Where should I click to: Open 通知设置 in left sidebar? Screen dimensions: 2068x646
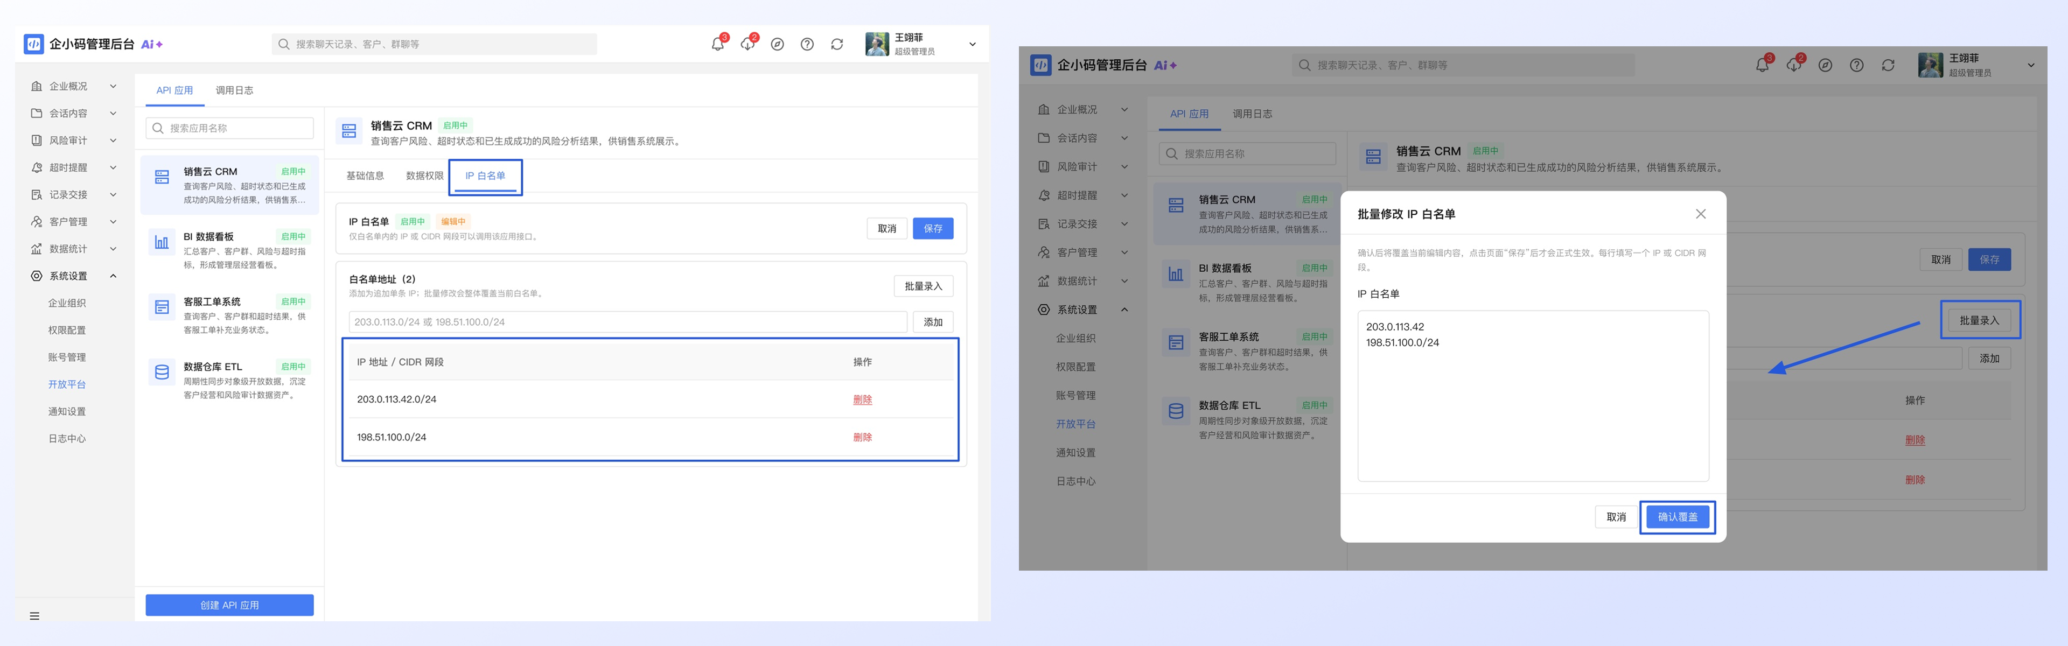click(x=67, y=412)
